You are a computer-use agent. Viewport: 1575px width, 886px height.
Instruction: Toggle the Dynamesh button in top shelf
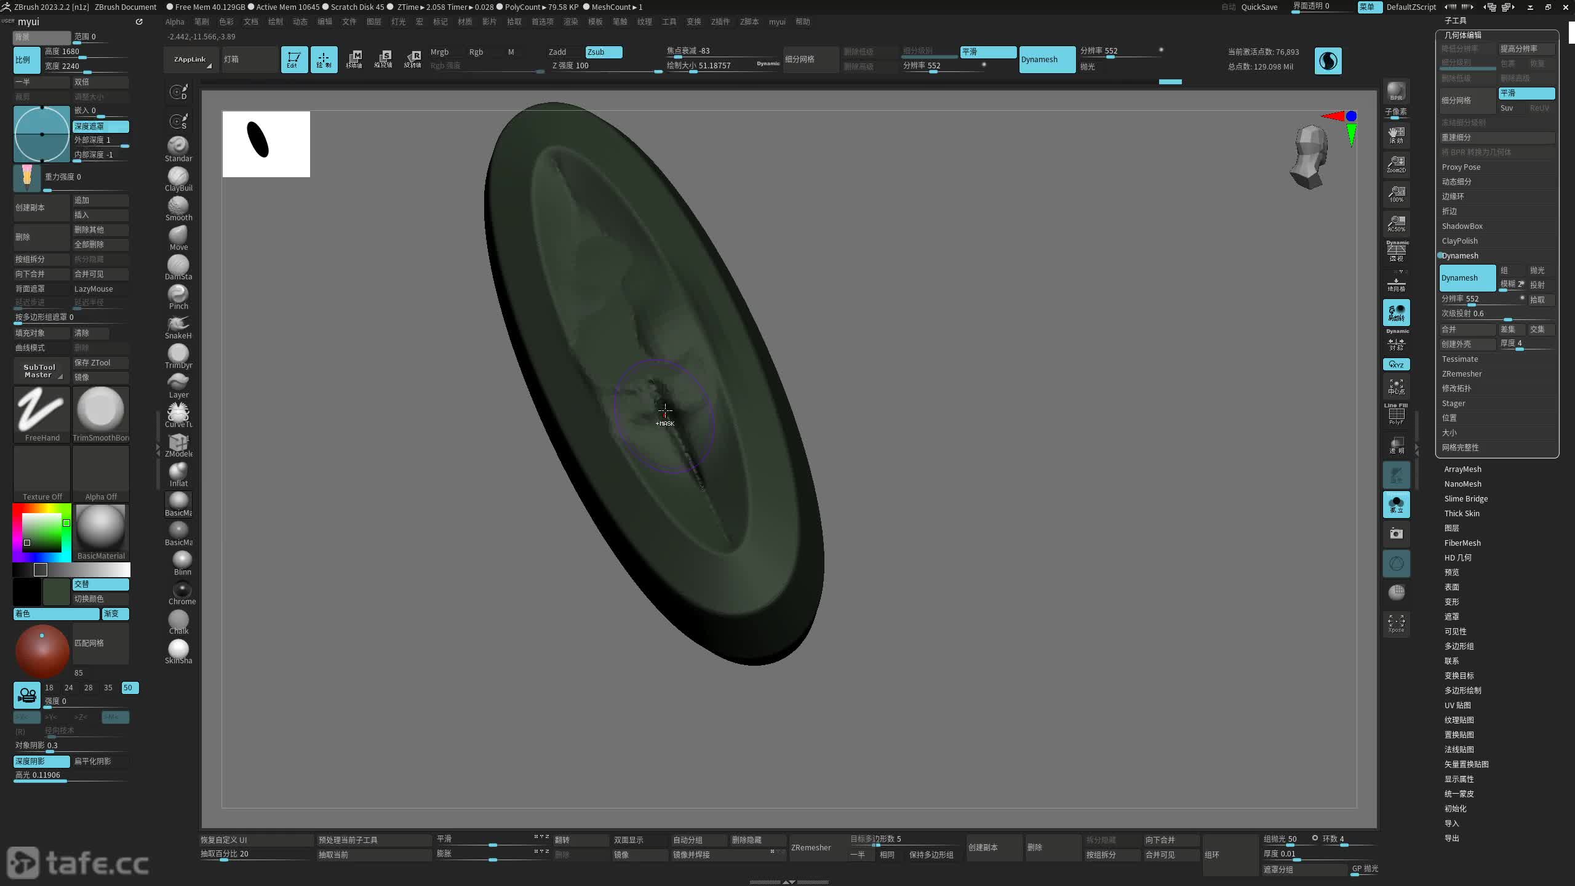click(1047, 60)
